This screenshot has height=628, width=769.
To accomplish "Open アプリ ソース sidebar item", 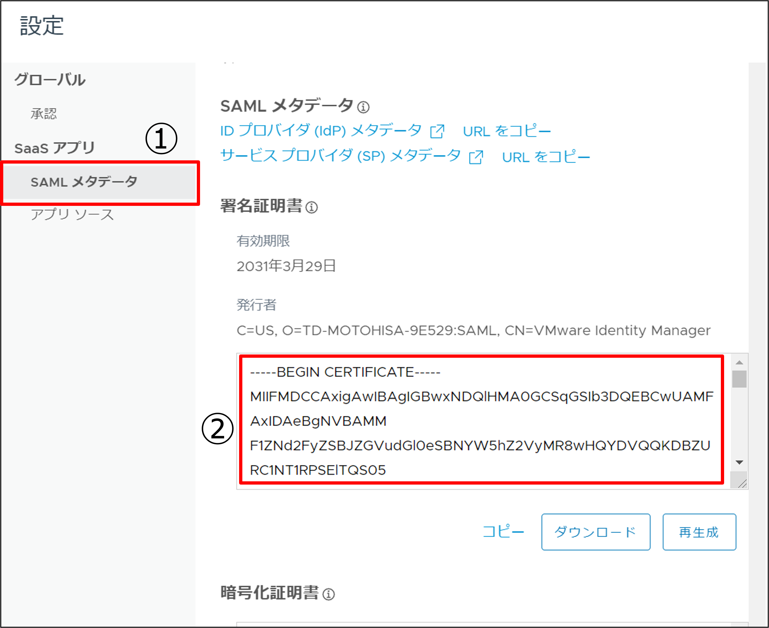I will click(x=72, y=215).
